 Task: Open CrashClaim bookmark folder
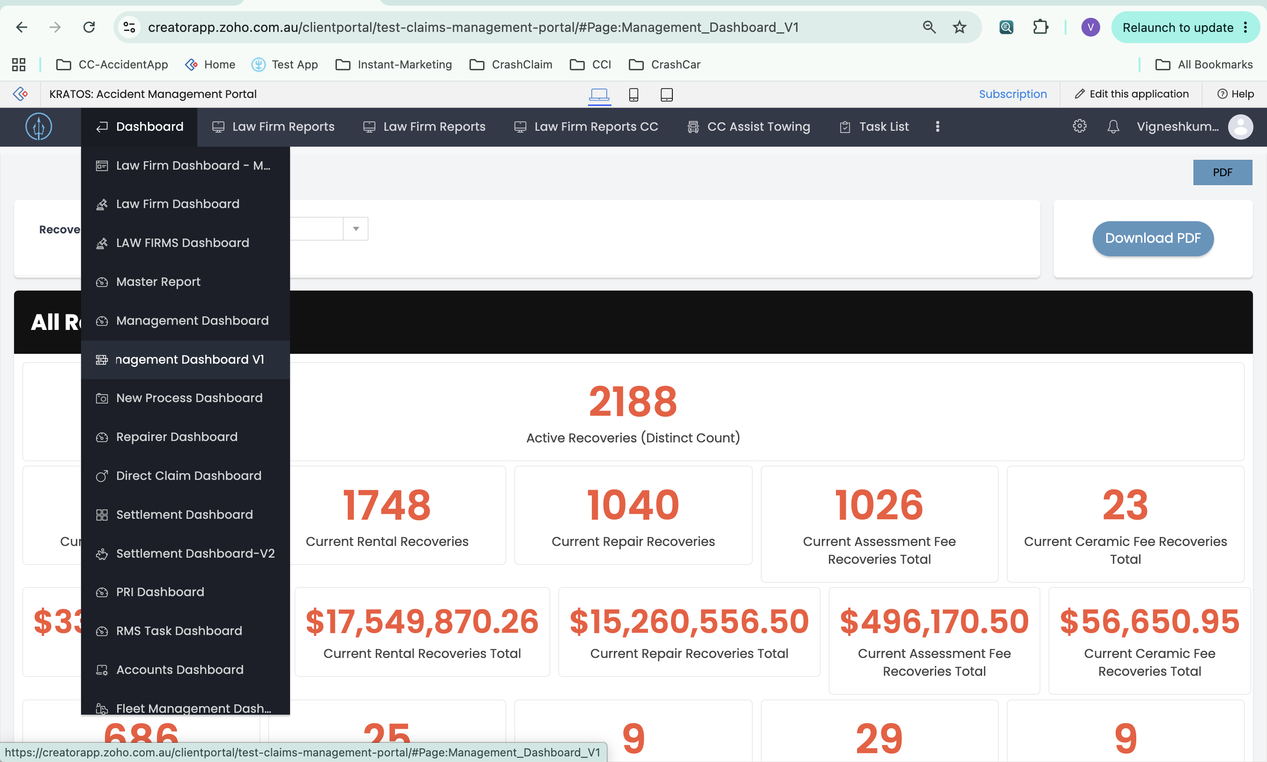coord(511,64)
